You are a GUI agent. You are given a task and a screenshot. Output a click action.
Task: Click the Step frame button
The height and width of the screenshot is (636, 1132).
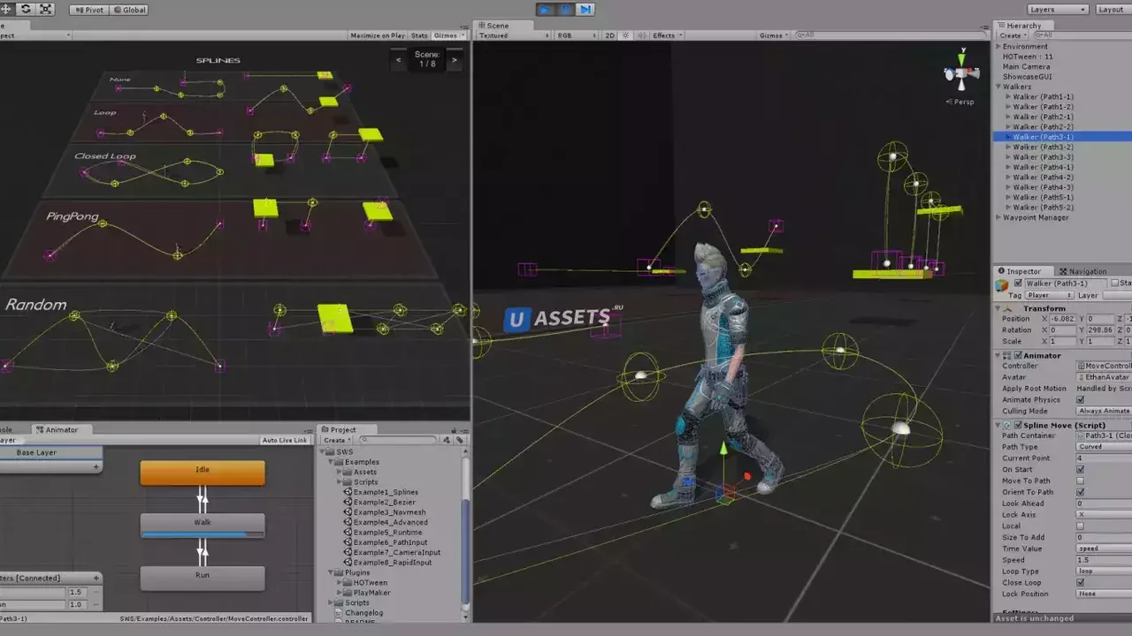coord(585,10)
